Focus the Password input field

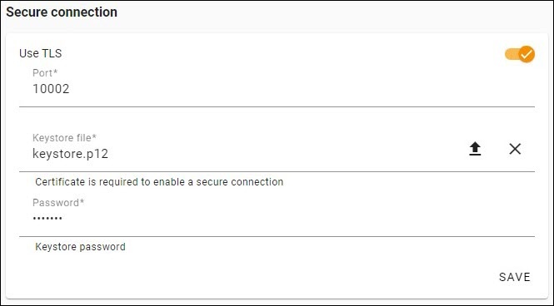click(x=277, y=216)
